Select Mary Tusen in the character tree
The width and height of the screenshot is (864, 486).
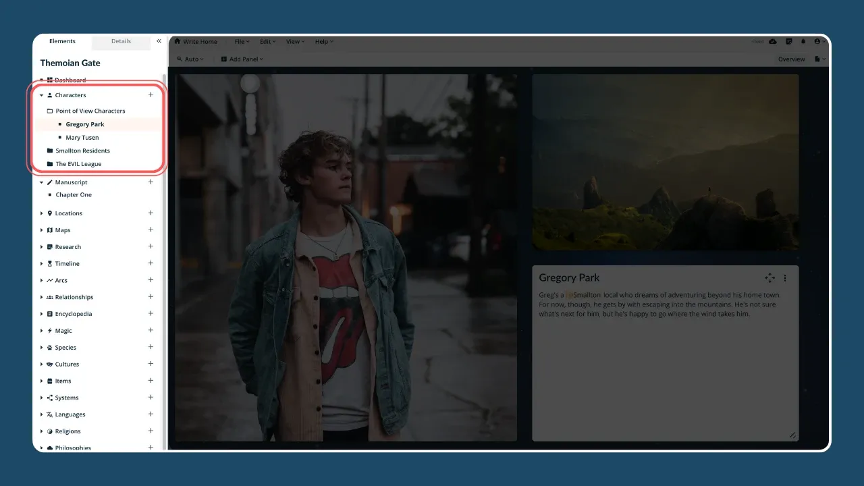click(82, 138)
